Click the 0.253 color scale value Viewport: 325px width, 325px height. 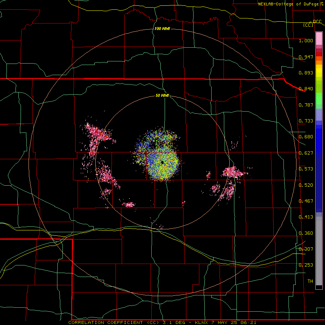[306, 265]
